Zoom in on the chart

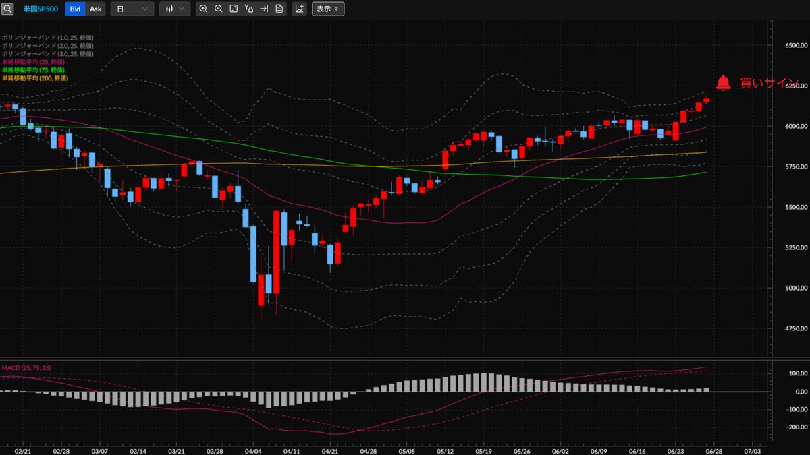[x=203, y=9]
